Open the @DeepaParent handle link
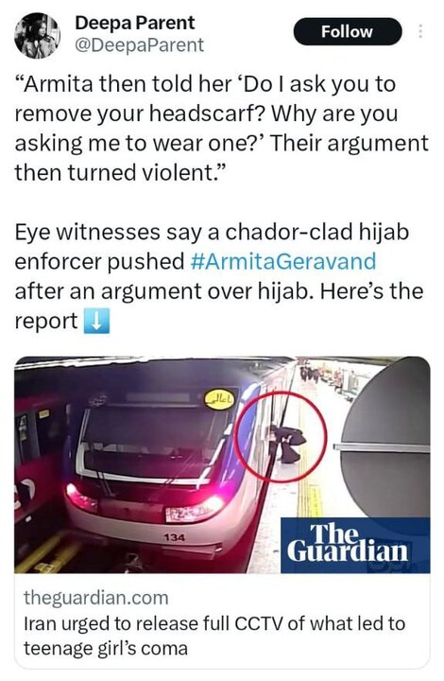The height and width of the screenshot is (681, 444). click(x=139, y=45)
